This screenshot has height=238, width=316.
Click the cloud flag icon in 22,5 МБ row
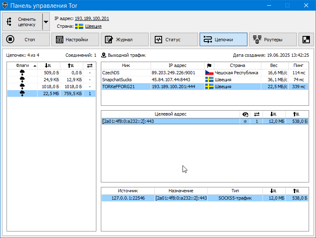pos(22,93)
